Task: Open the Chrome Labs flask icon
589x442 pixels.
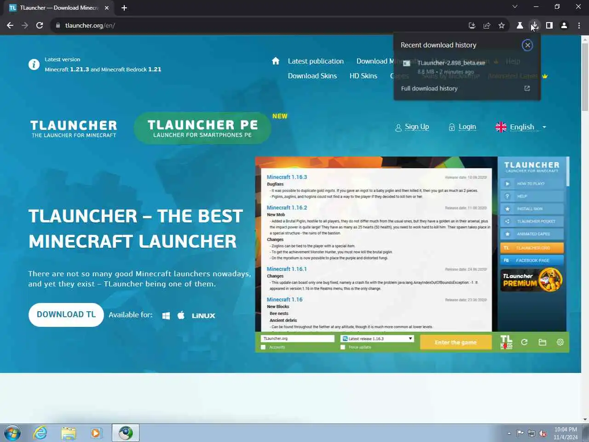Action: click(x=520, y=25)
